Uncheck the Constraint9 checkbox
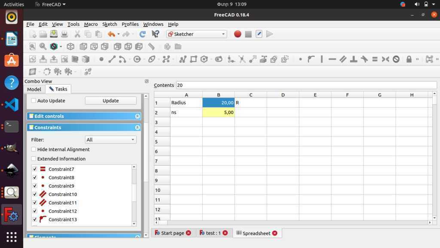The width and height of the screenshot is (440, 248). click(35, 186)
